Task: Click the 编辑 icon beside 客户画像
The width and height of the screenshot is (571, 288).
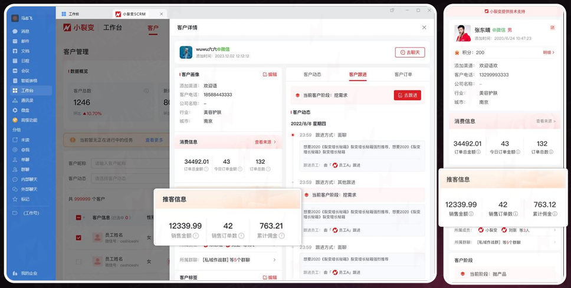Action: pyautogui.click(x=270, y=75)
